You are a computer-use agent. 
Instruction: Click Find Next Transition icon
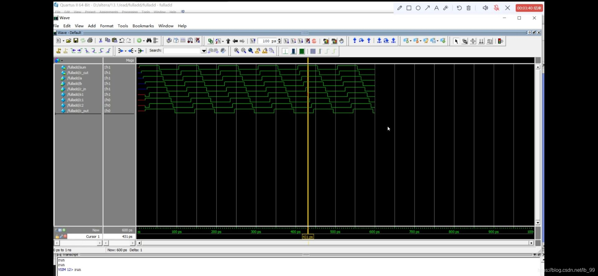pyautogui.click(x=80, y=51)
